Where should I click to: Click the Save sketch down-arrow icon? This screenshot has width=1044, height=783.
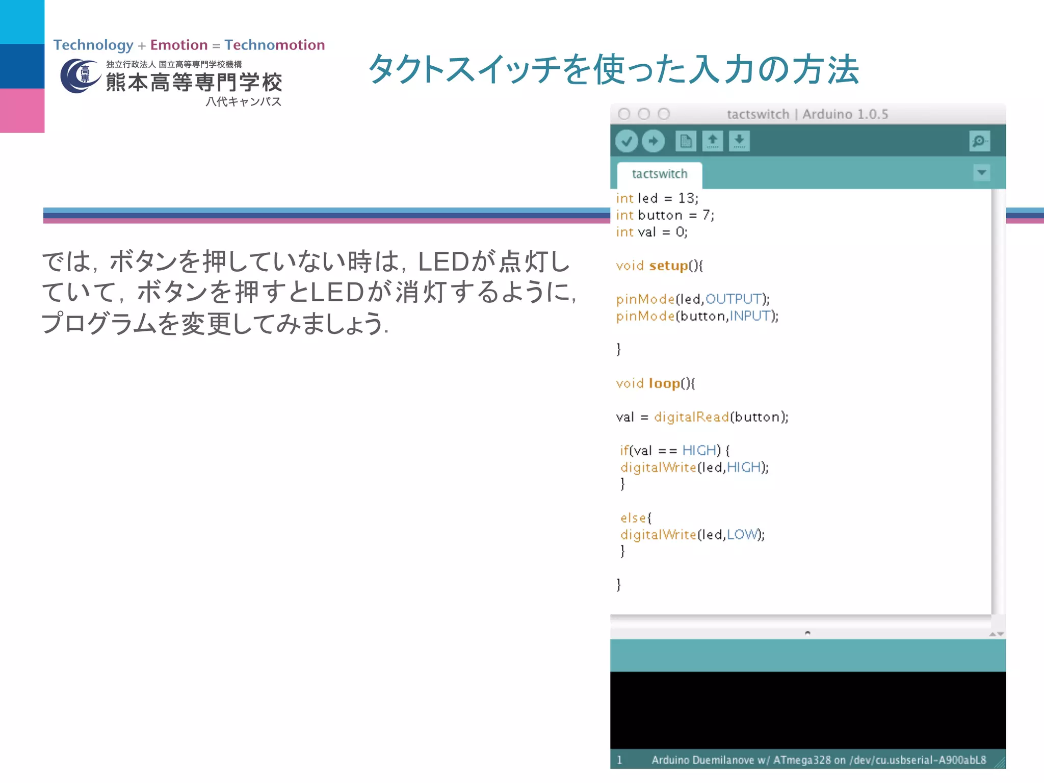coord(739,141)
